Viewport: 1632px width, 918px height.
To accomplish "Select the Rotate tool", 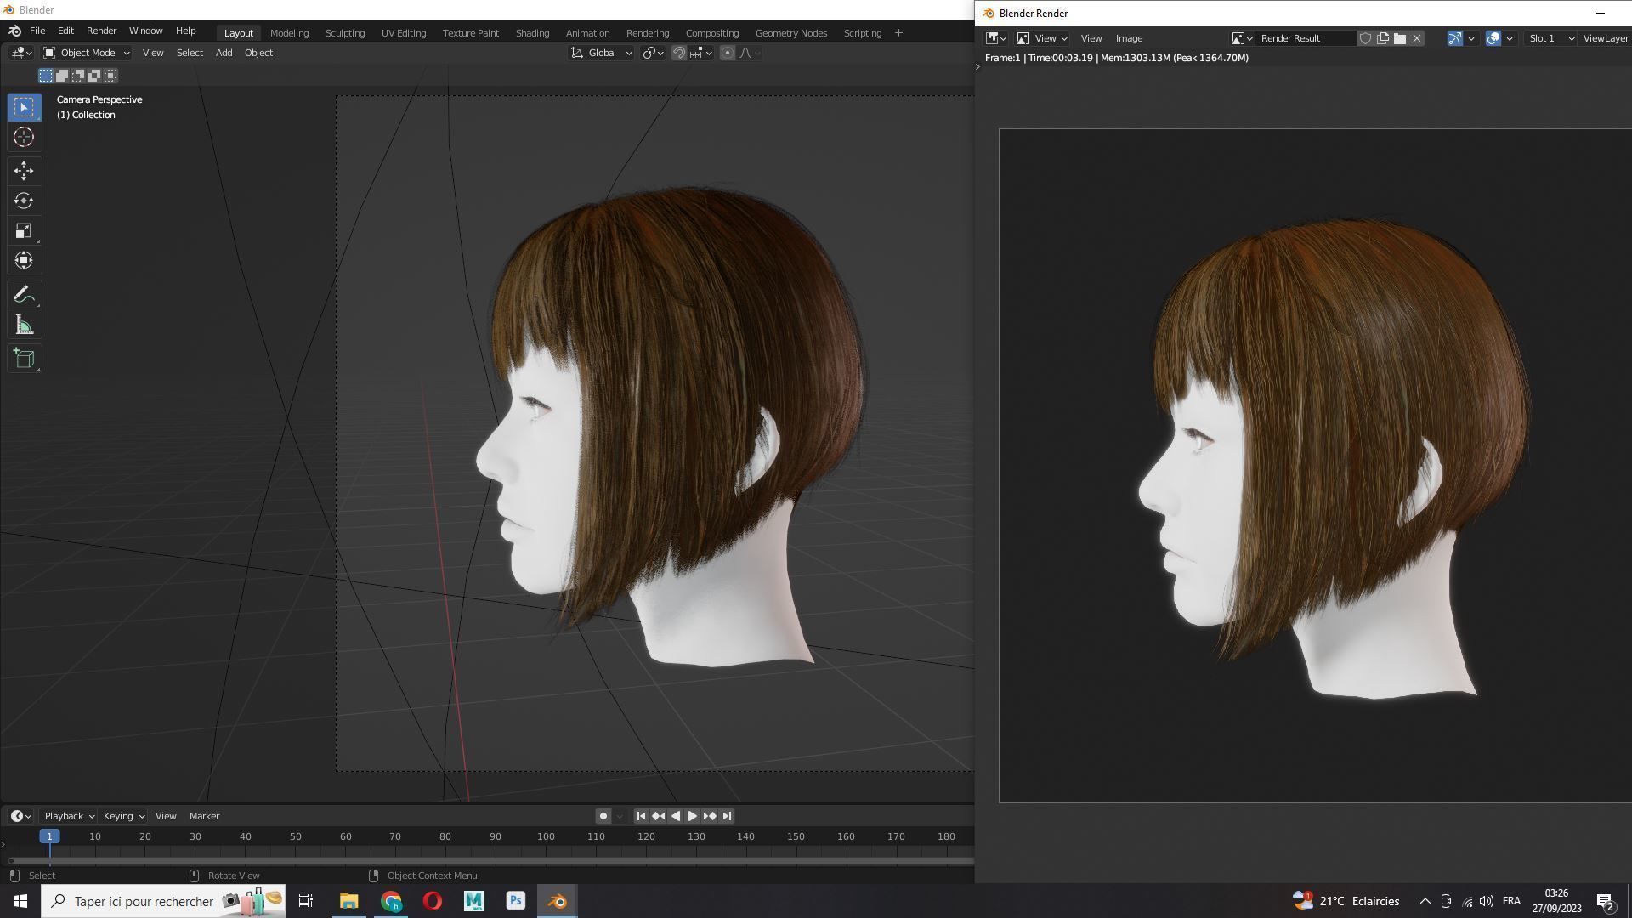I will pos(24,201).
